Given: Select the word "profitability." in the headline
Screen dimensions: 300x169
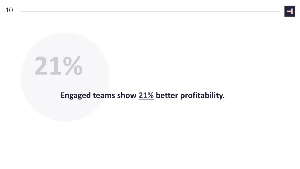Looking at the screenshot, I should click(x=202, y=96).
